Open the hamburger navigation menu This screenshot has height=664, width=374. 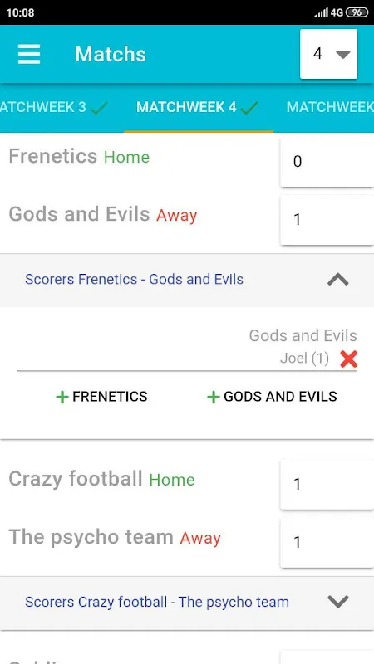pos(29,54)
